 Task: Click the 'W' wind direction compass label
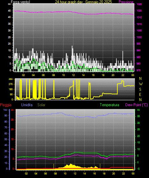pyautogui.click(x=141, y=84)
